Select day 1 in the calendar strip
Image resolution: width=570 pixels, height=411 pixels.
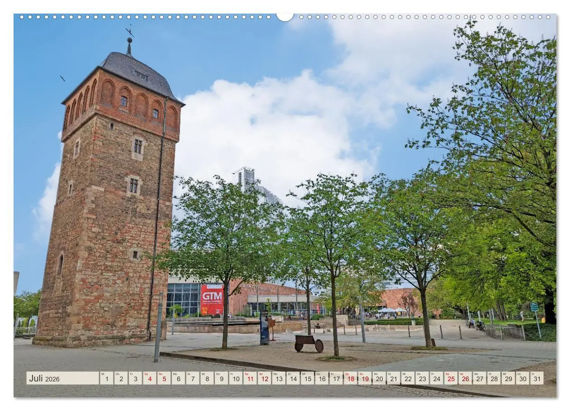click(x=106, y=378)
